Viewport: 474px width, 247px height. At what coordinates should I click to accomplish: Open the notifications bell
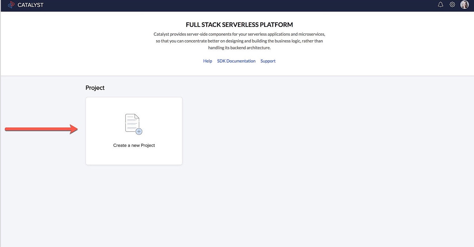440,5
